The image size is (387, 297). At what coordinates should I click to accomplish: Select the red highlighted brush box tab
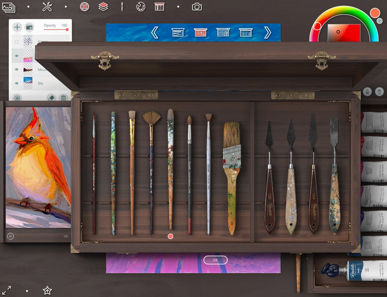[x=200, y=32]
